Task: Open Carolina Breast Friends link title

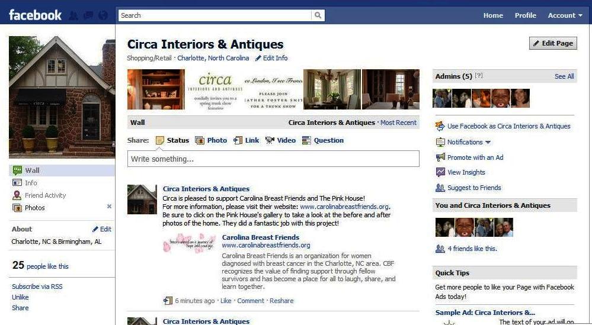Action: tap(261, 237)
